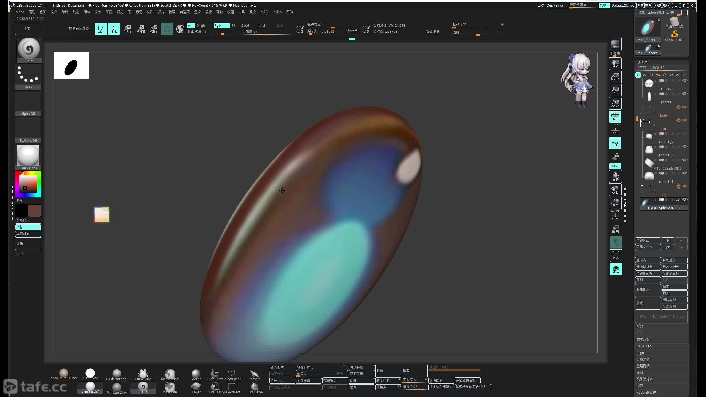This screenshot has height=397, width=706.
Task: Open the 帮助 help menu
Action: point(290,12)
